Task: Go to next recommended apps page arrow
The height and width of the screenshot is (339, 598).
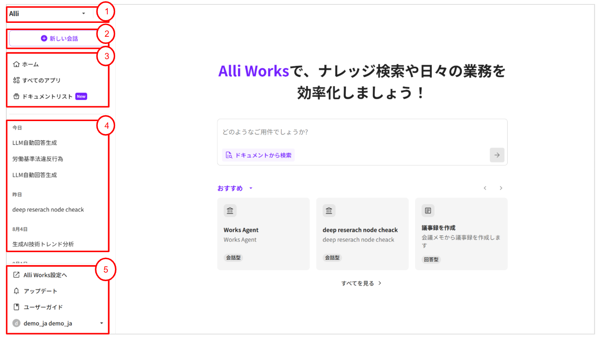Action: (x=501, y=188)
